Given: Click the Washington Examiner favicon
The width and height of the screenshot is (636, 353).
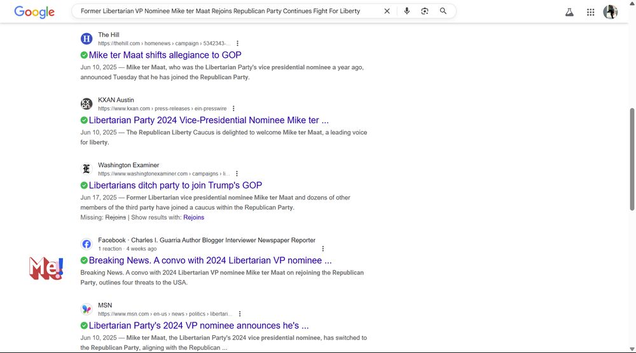Looking at the screenshot, I should (86, 170).
